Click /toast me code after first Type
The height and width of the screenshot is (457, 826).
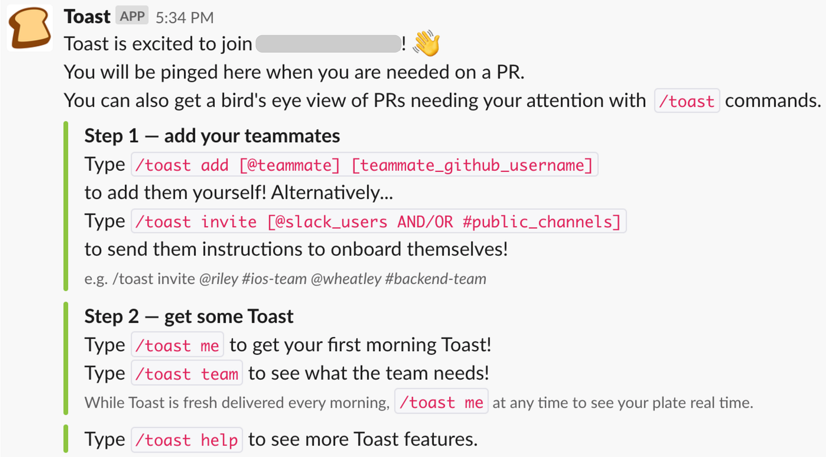177,346
